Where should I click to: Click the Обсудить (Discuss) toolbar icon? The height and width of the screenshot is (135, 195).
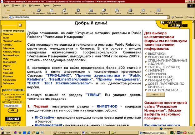[158, 11]
